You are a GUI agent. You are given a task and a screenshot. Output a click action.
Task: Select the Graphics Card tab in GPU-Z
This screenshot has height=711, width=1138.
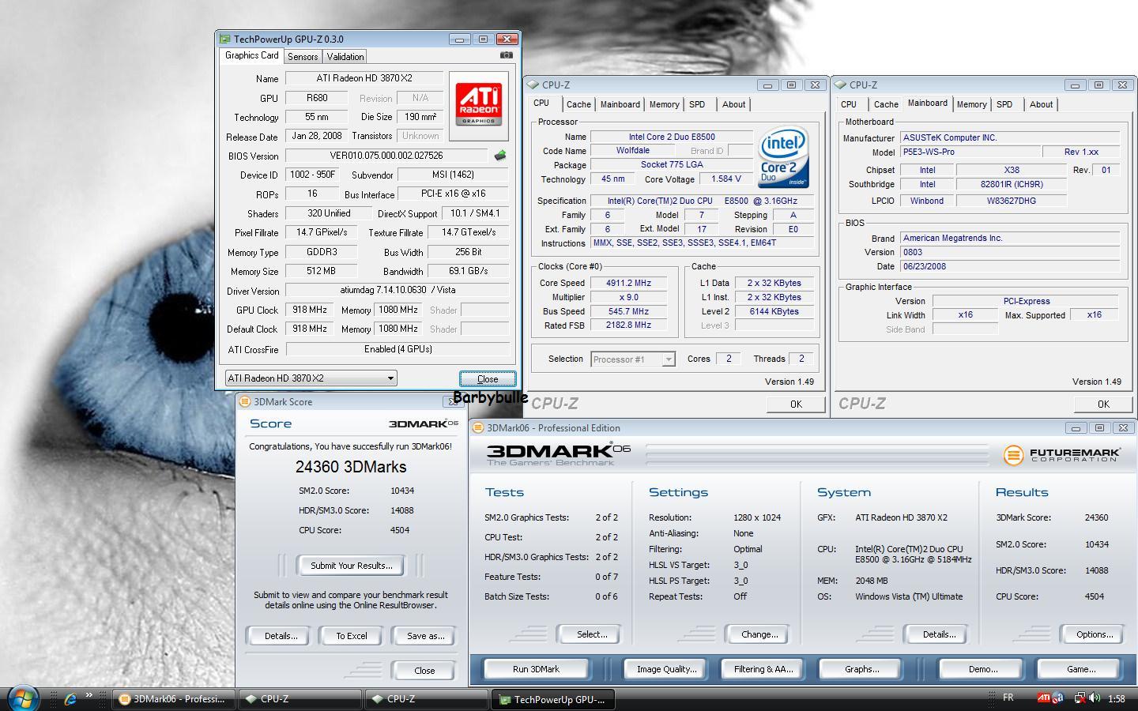tap(251, 55)
